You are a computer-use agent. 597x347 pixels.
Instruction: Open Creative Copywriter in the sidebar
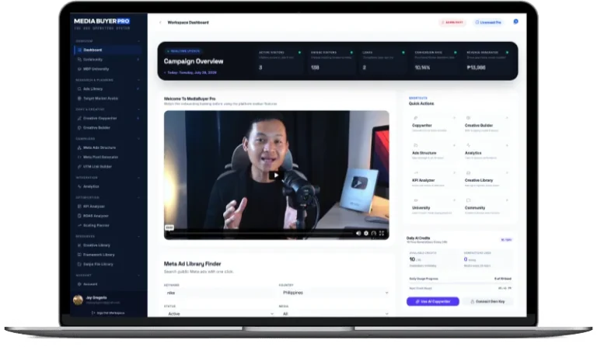(x=108, y=118)
